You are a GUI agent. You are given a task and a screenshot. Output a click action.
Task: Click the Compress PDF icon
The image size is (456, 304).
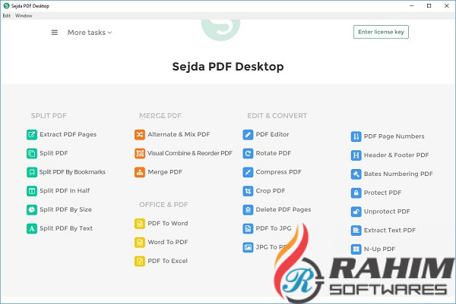(248, 172)
